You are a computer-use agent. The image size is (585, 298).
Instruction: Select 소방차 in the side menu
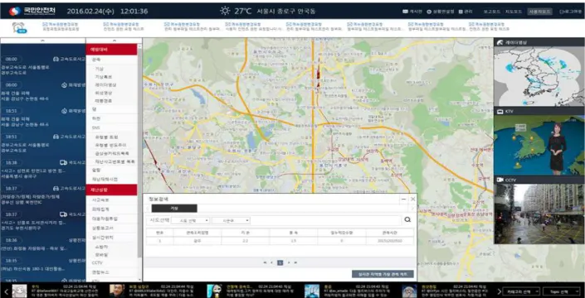coord(102,247)
